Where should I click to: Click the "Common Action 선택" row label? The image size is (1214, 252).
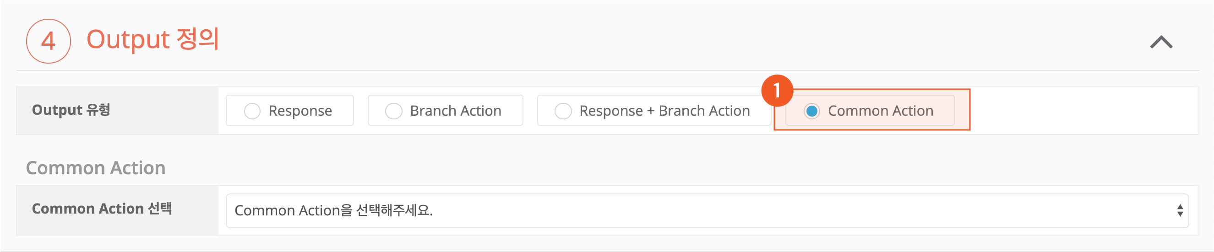point(102,209)
